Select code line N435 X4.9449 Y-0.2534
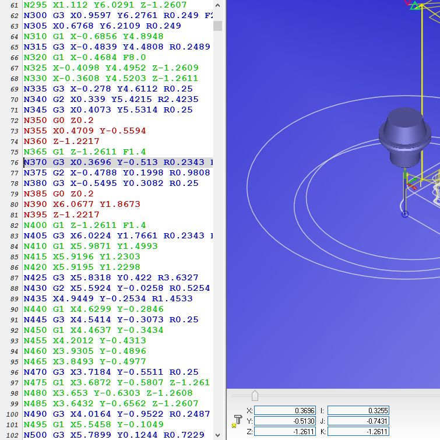Image resolution: width=440 pixels, height=440 pixels. tap(108, 298)
